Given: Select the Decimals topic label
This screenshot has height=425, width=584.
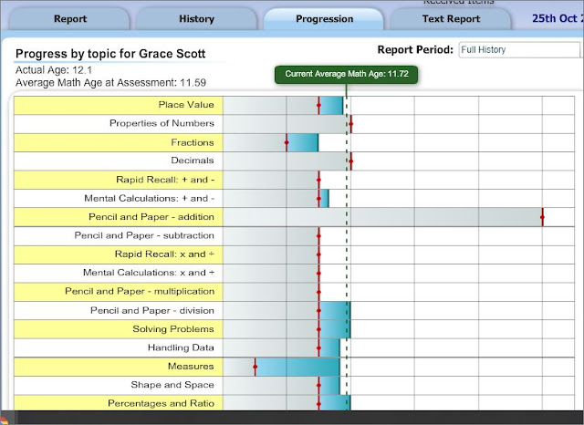Looking at the screenshot, I should click(x=193, y=161).
